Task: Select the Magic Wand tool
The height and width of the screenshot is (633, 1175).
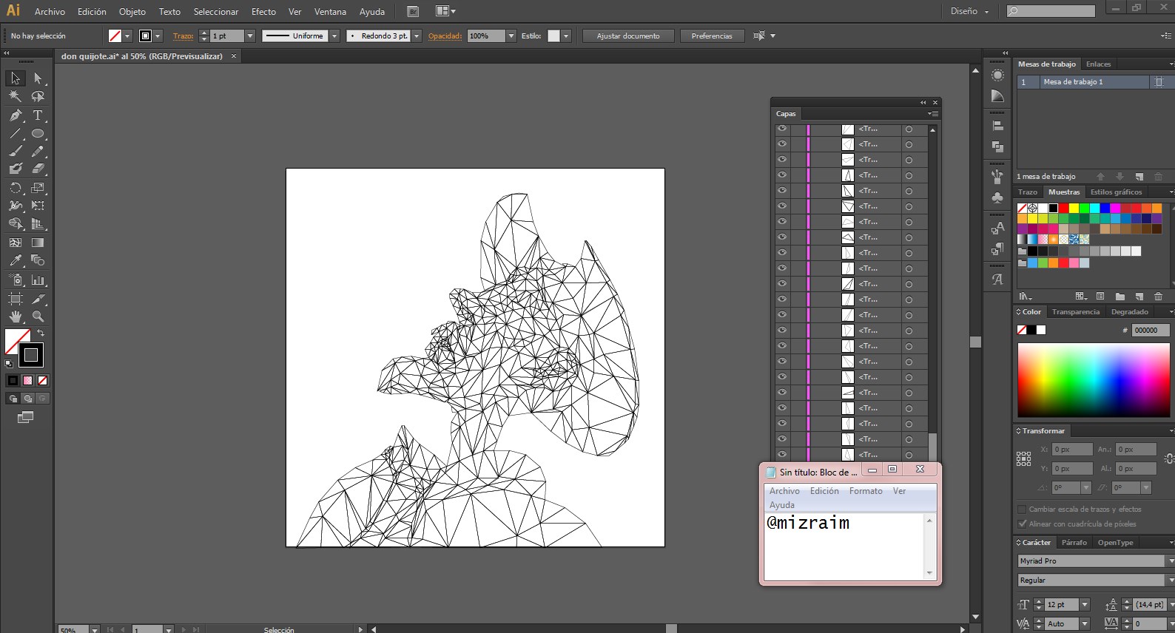Action: 15,96
